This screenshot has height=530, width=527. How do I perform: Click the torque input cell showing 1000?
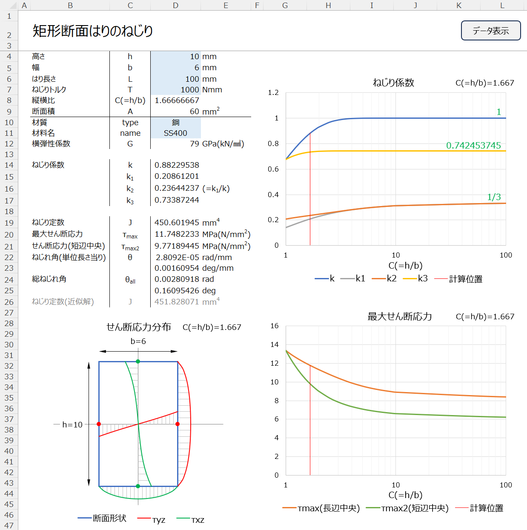[175, 90]
